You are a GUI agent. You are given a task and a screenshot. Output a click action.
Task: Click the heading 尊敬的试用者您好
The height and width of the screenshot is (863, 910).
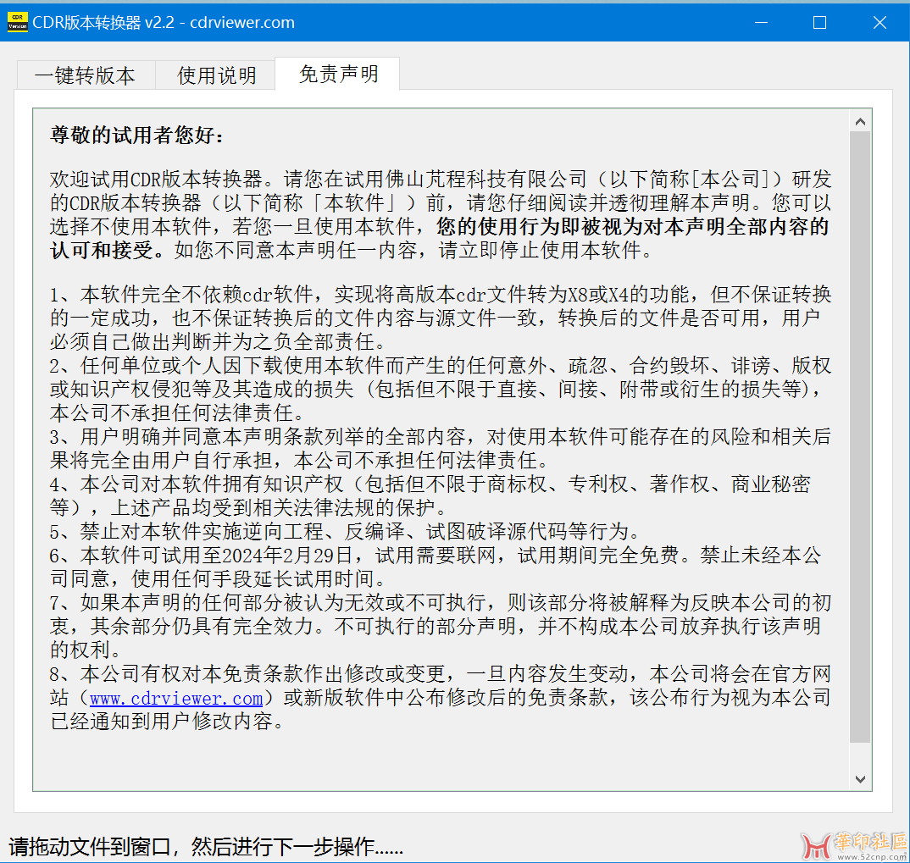(x=137, y=136)
